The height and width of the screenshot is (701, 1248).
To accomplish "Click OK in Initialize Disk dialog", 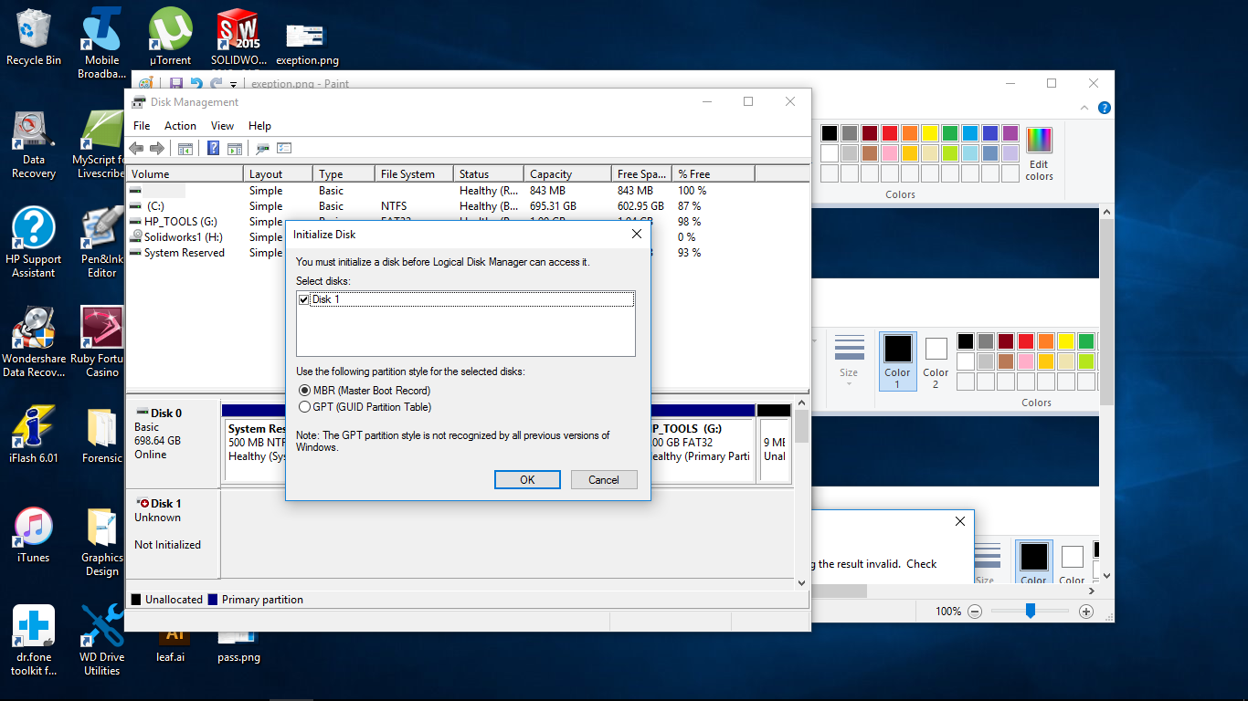I will point(527,479).
